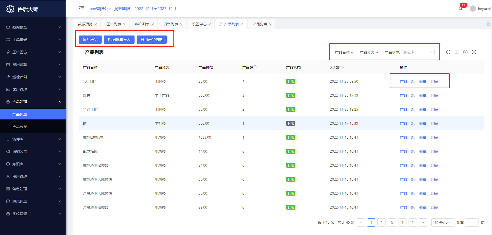Take 1天工时 off shelf via 产品下架

pyautogui.click(x=407, y=81)
